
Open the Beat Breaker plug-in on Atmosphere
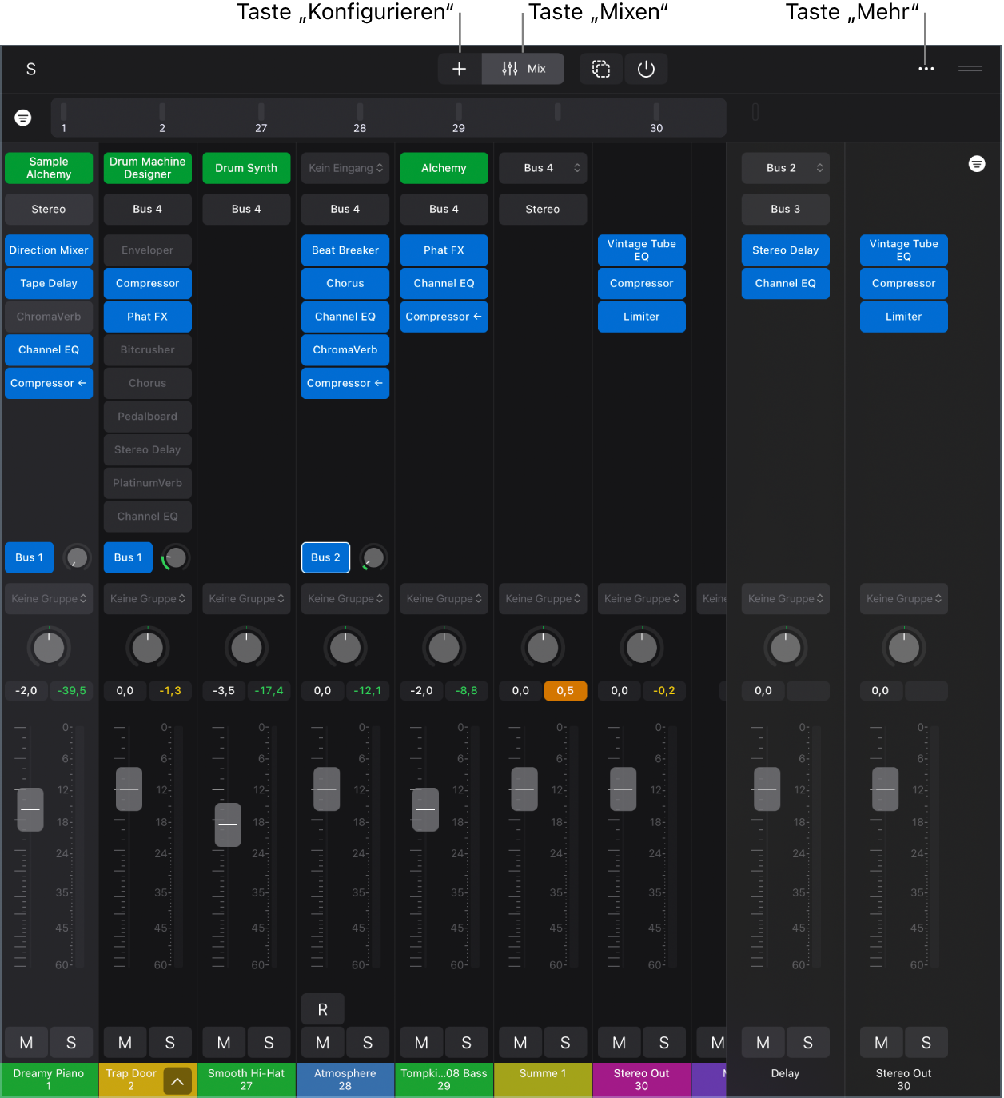[x=345, y=250]
